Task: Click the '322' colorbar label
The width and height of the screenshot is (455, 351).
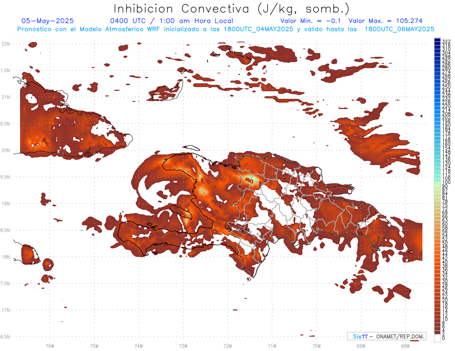Action: (x=446, y=41)
